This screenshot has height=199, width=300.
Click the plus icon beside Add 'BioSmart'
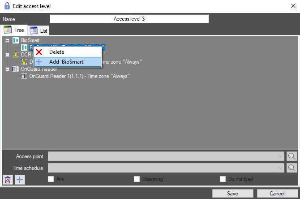(39, 62)
